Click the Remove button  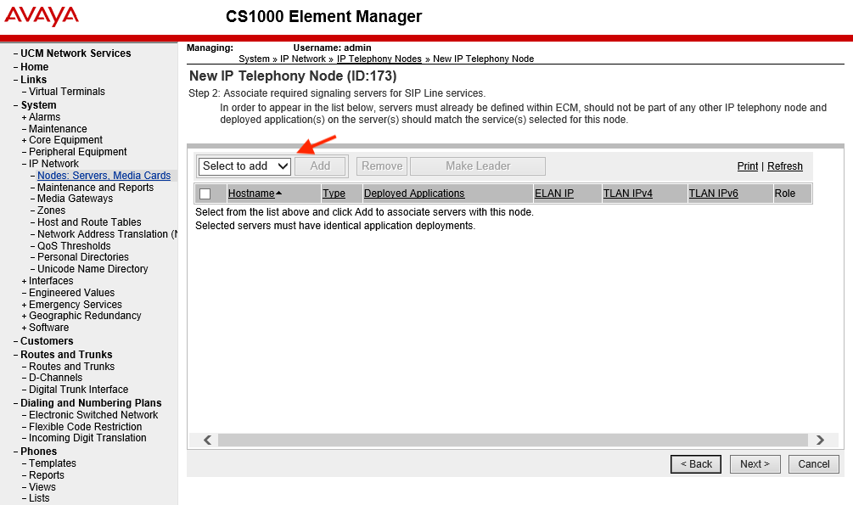click(382, 166)
